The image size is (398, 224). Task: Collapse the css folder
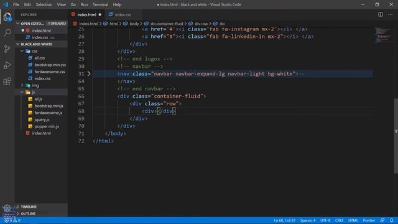coord(22,51)
